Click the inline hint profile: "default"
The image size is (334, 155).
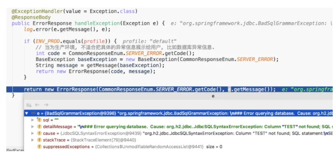coord(150,41)
